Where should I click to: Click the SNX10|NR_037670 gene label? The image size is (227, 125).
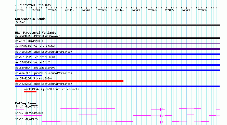point(27,106)
